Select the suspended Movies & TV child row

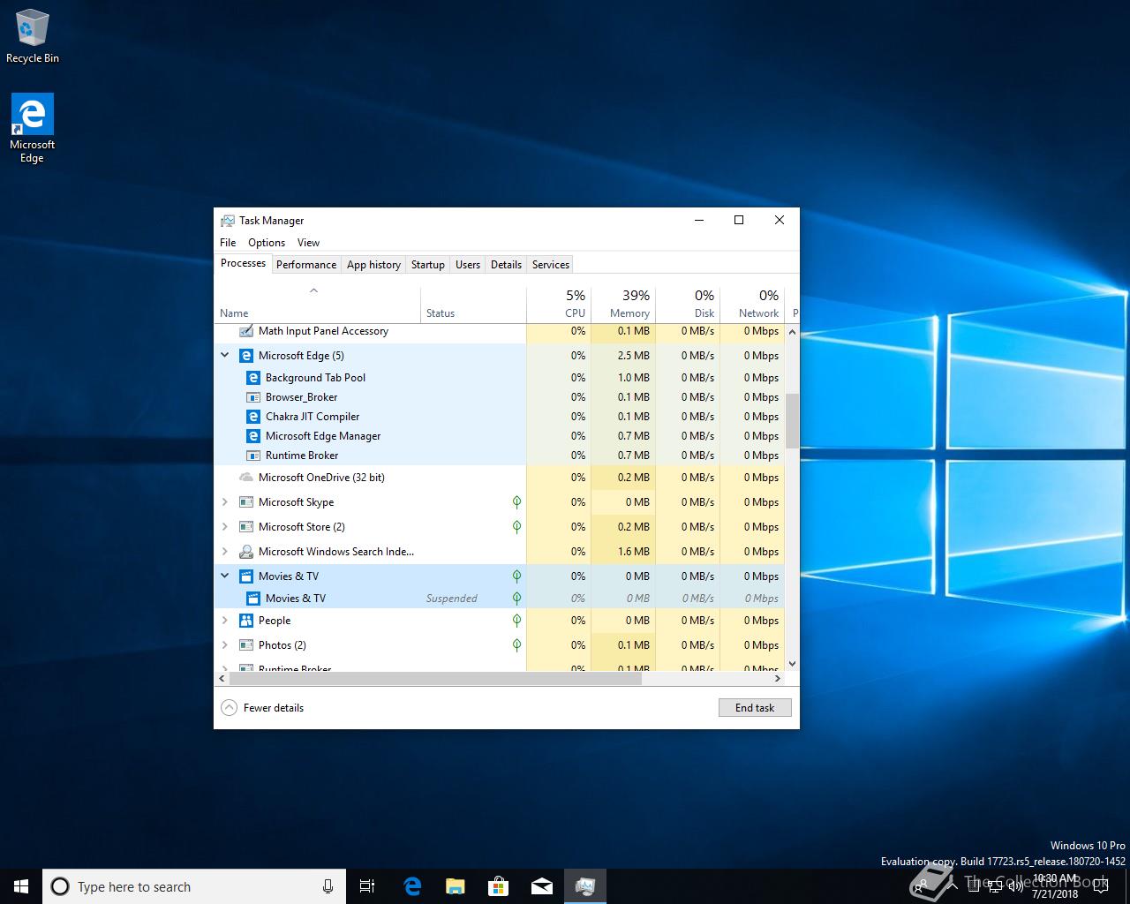pyautogui.click(x=499, y=599)
